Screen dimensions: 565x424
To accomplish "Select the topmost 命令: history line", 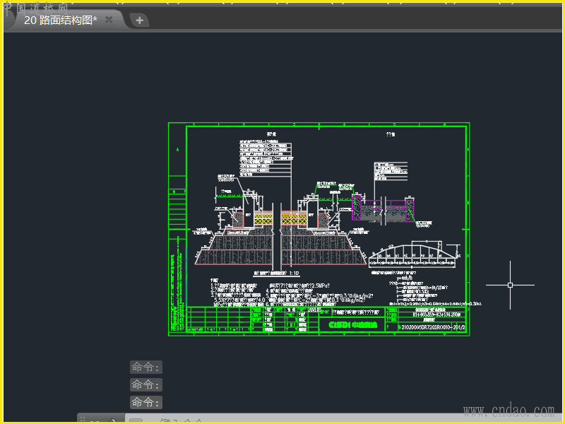I will pos(145,367).
